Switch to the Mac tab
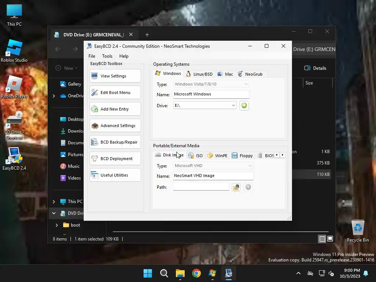 [x=225, y=74]
